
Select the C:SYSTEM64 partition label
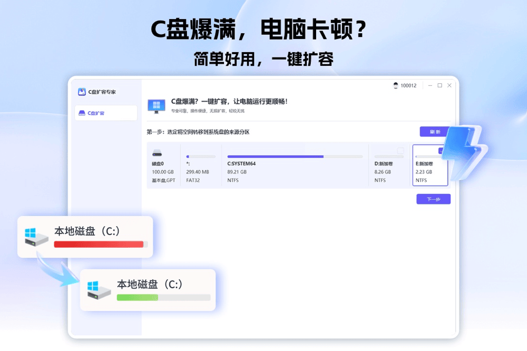241,164
